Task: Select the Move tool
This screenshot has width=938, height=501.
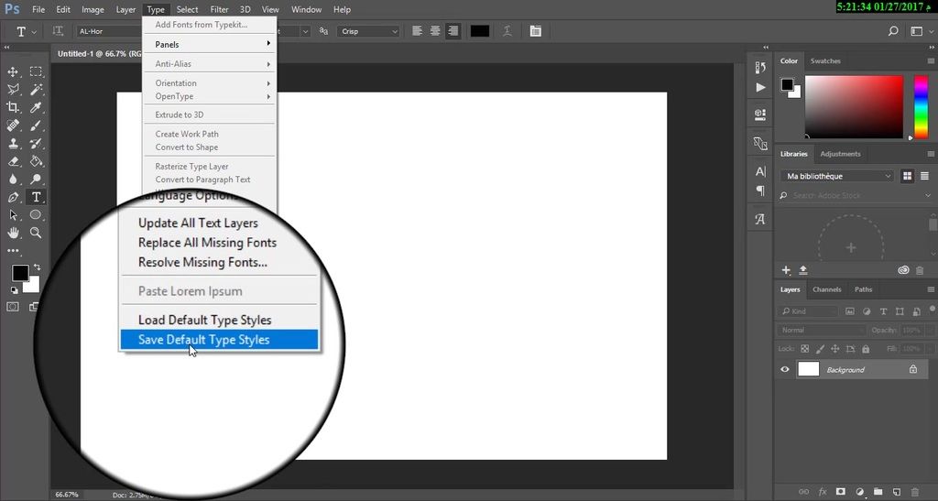Action: [13, 71]
